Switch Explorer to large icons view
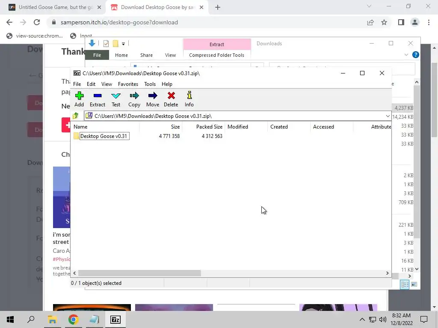The image size is (438, 328). click(414, 284)
